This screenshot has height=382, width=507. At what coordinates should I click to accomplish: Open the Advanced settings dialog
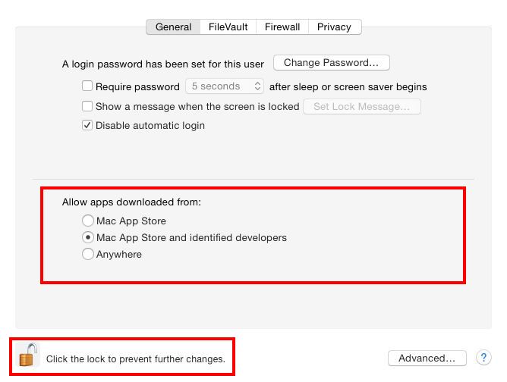point(427,358)
